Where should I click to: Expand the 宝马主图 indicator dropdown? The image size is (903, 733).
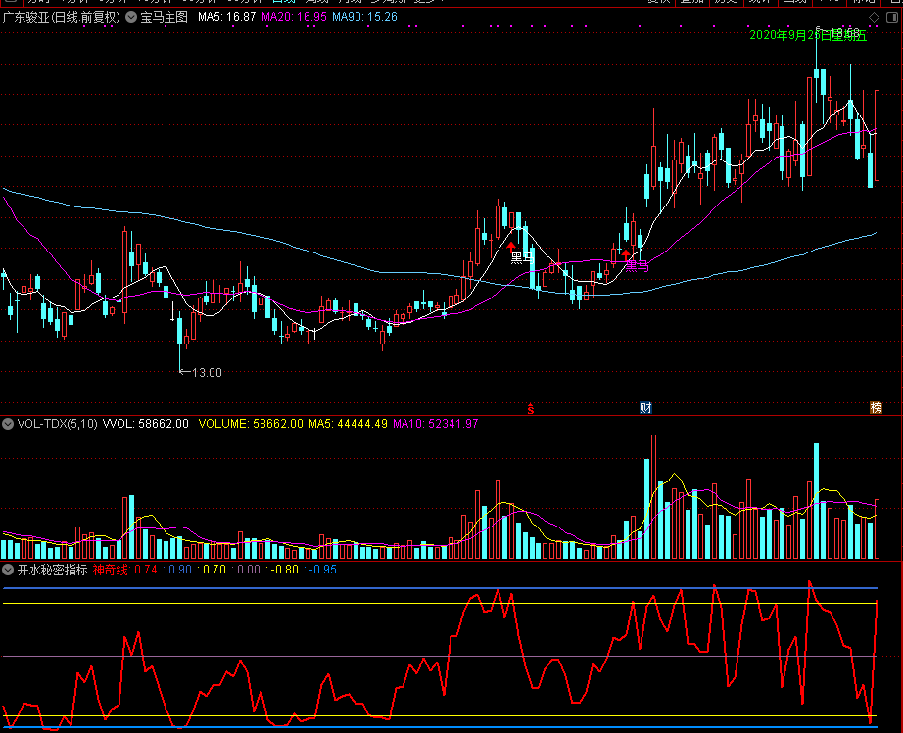pyautogui.click(x=131, y=17)
